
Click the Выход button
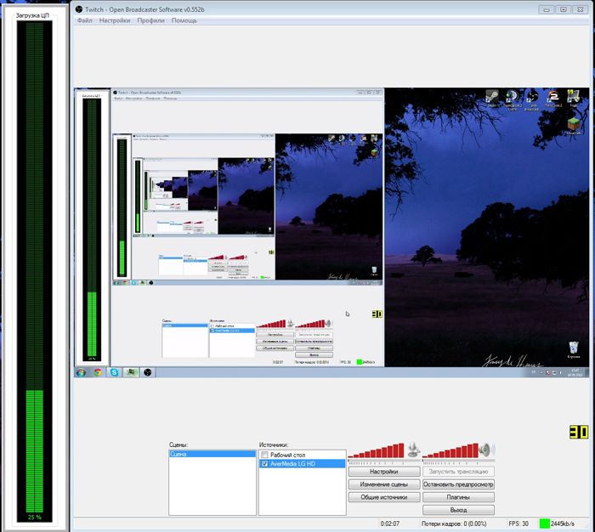click(x=458, y=510)
